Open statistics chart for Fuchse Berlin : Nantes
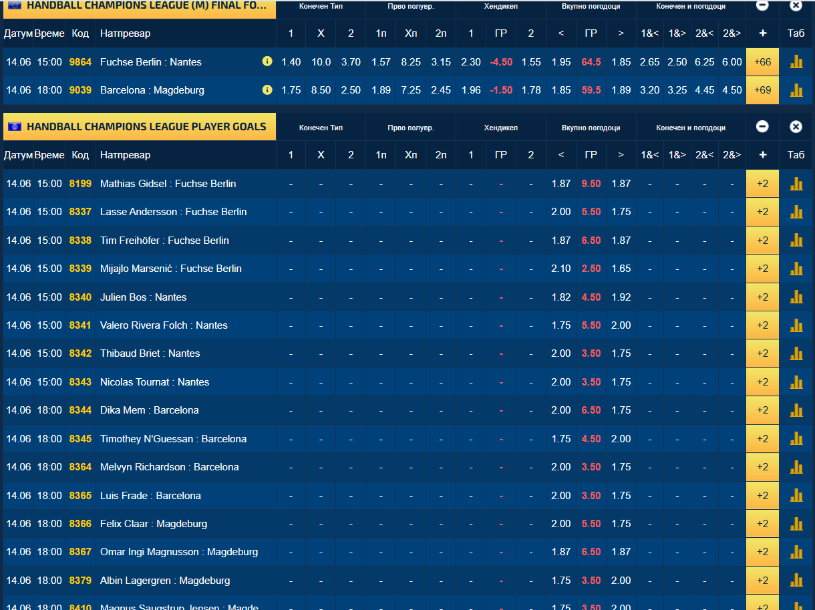This screenshot has width=815, height=610. (x=796, y=61)
